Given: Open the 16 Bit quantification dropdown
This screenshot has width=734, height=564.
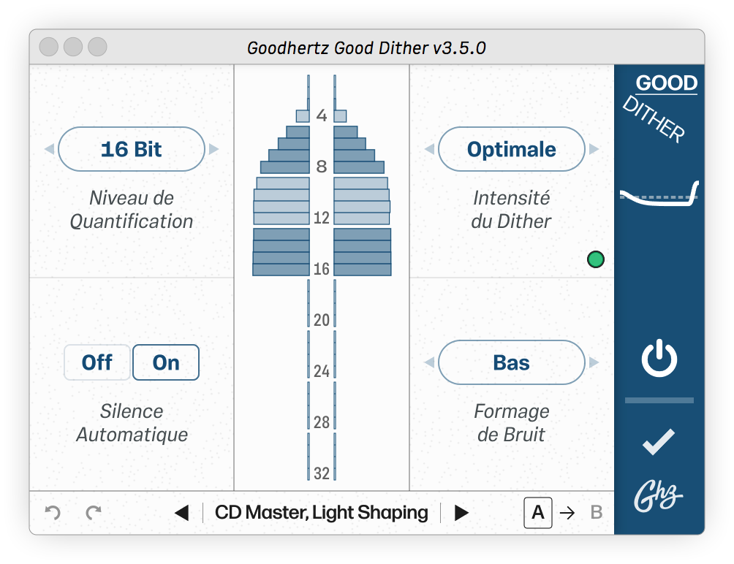Looking at the screenshot, I should pos(132,149).
